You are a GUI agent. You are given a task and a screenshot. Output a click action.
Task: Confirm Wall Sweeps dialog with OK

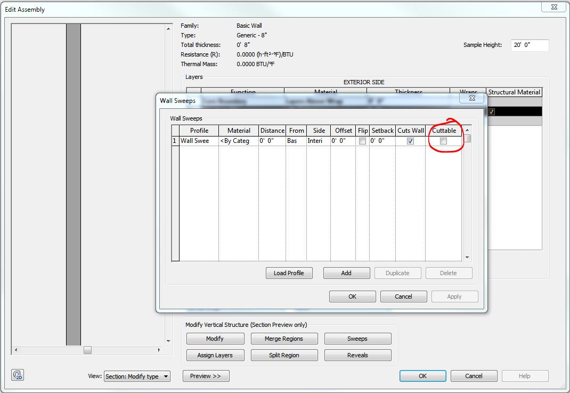[x=352, y=296]
